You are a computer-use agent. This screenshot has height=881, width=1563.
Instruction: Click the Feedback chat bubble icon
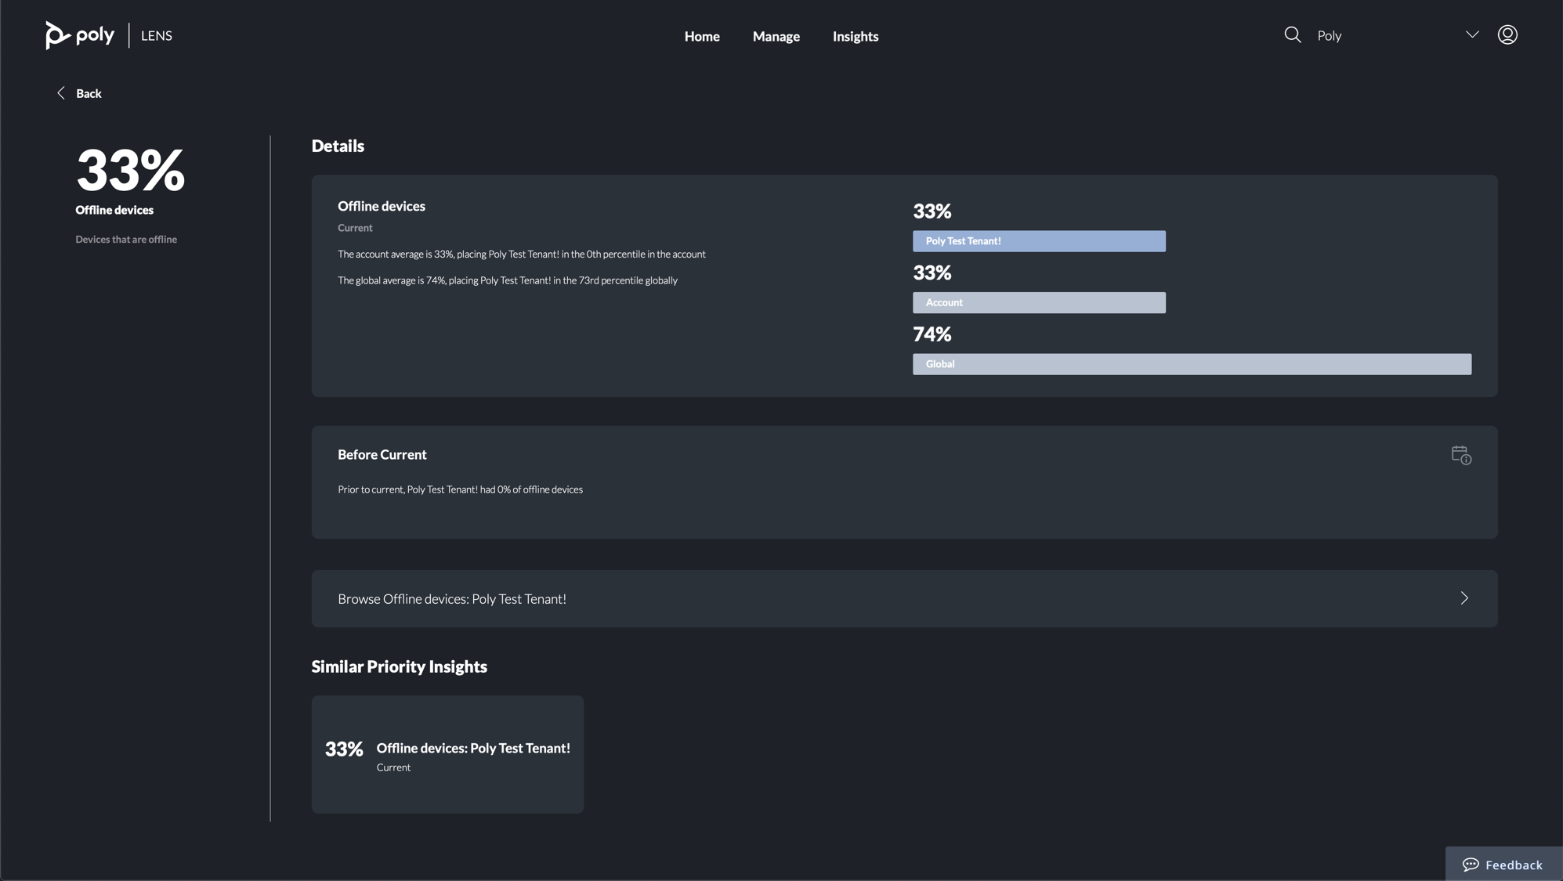[1471, 865]
